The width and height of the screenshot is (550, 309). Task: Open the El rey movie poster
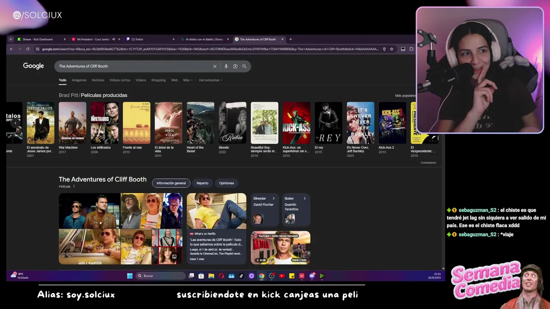tap(328, 123)
